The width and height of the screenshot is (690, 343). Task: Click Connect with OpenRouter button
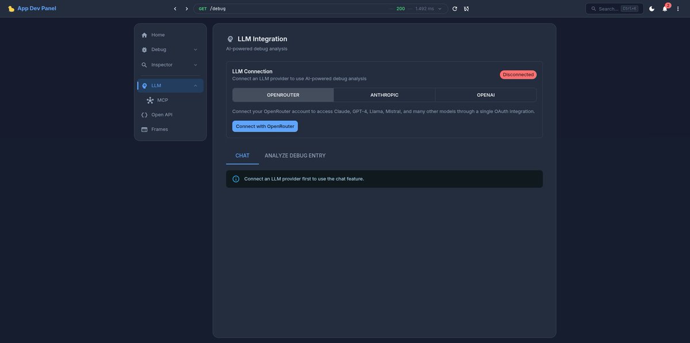(x=265, y=126)
